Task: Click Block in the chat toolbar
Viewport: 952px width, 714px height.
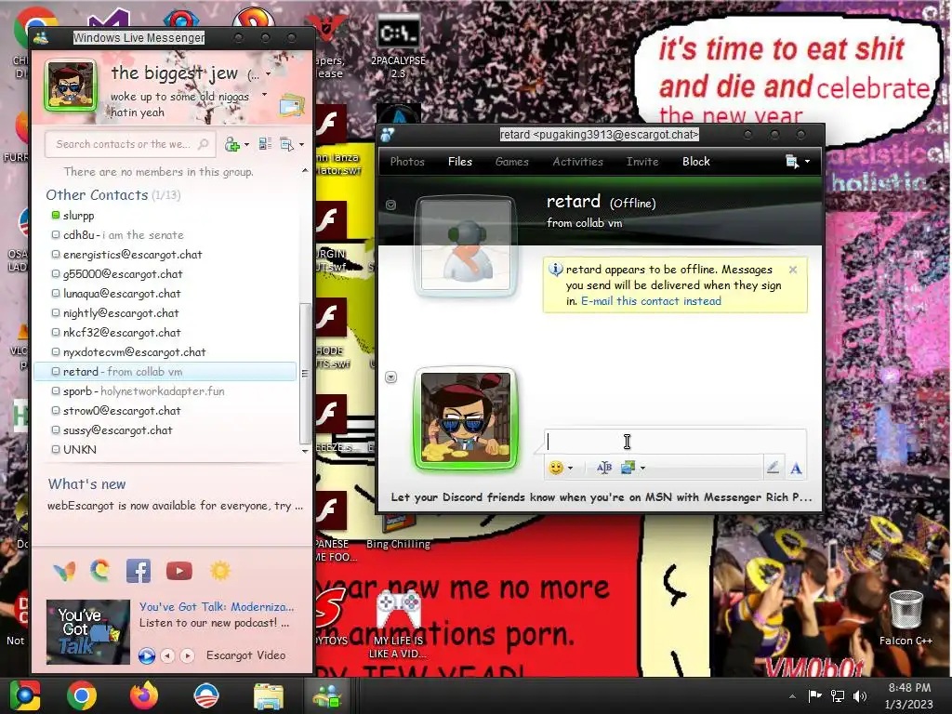Action: (x=695, y=162)
